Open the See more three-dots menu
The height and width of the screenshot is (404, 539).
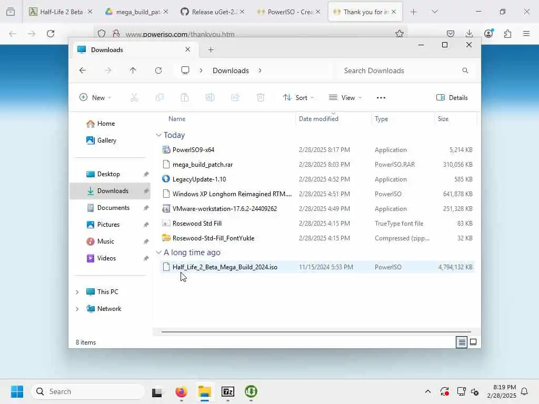[x=381, y=97]
